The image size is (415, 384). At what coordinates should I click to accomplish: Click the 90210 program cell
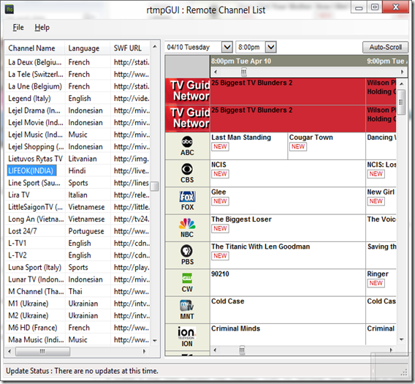click(x=288, y=282)
